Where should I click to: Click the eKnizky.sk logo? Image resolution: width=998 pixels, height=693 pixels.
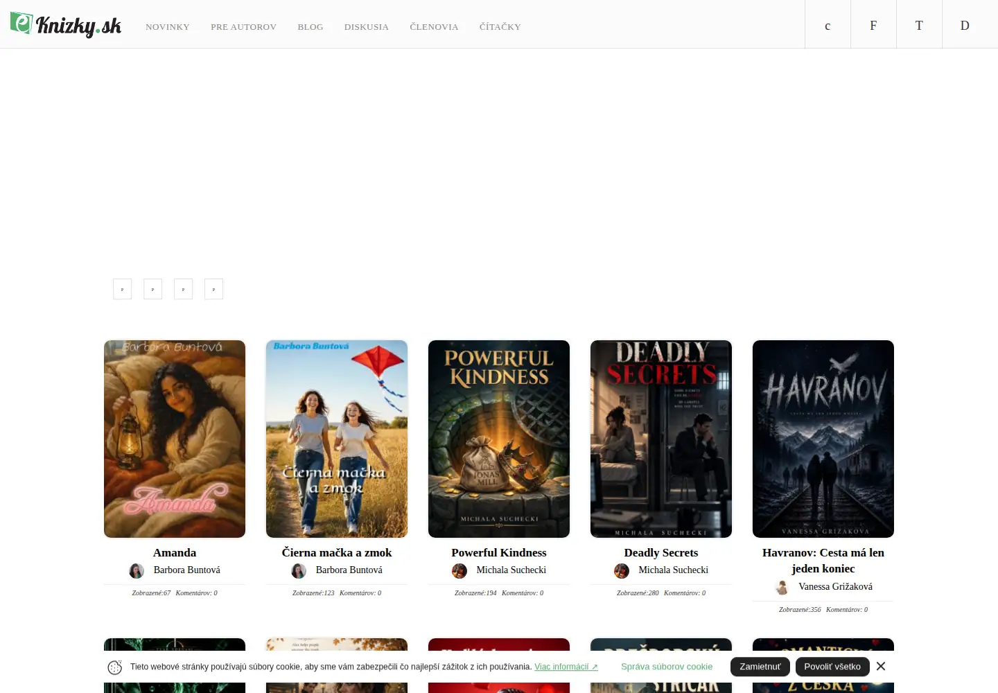[66, 25]
